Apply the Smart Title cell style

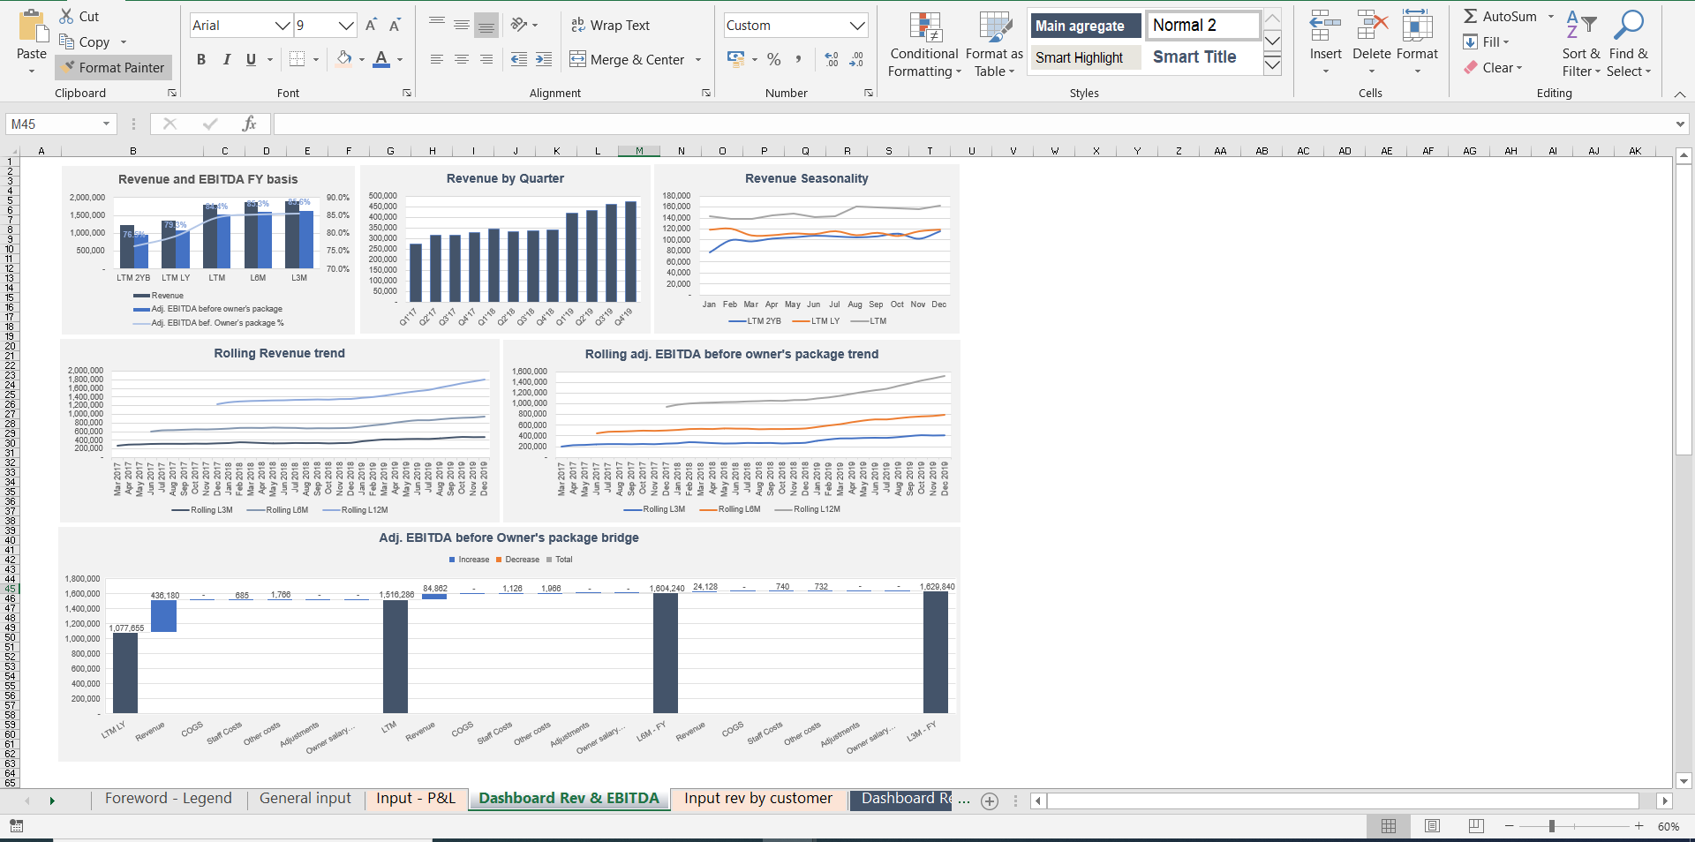tap(1203, 57)
